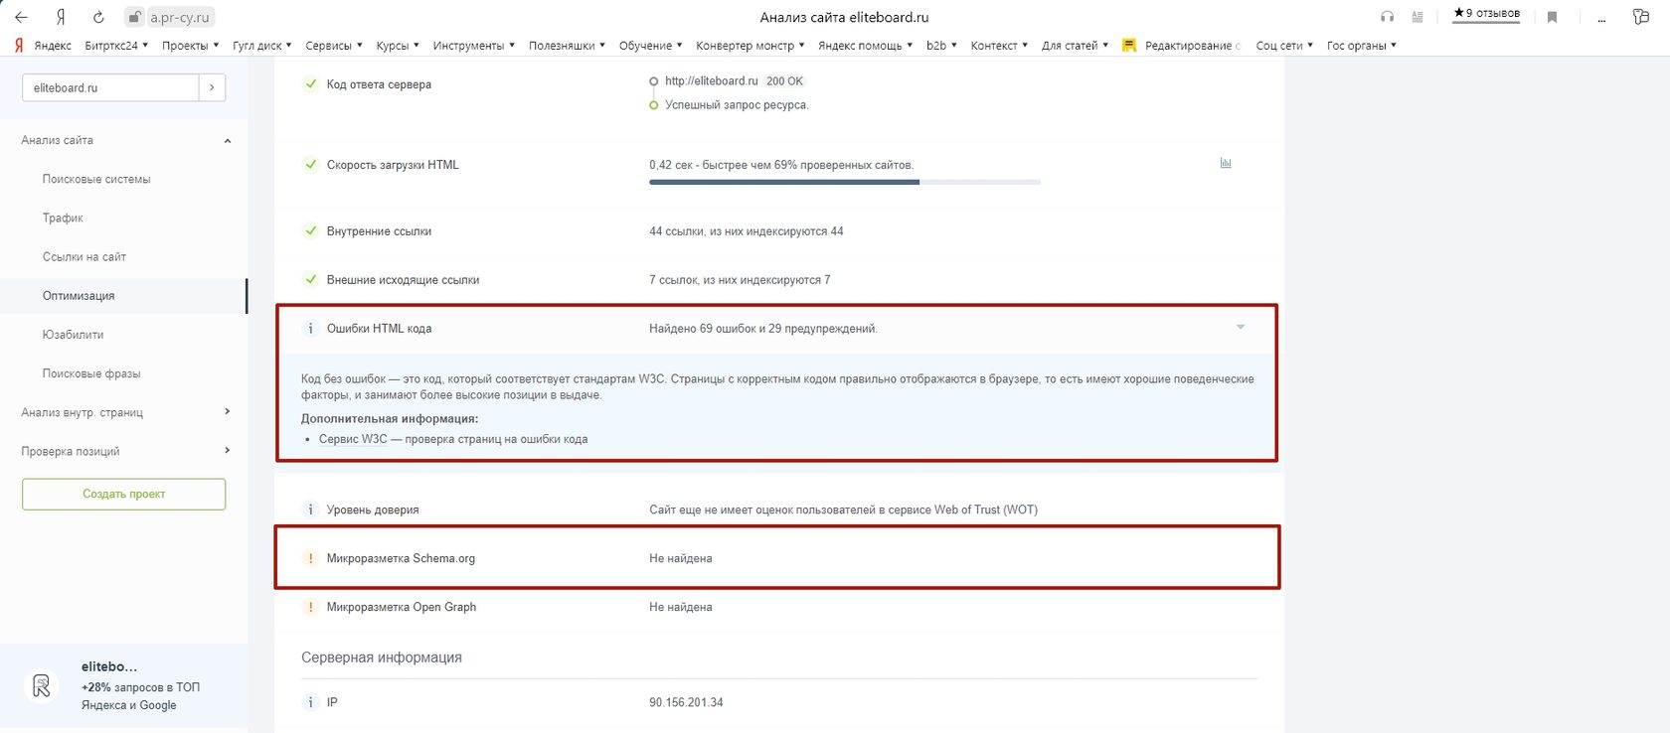Viewport: 1670px width, 733px height.
Task: Click the 200 OK status label
Action: pos(784,81)
